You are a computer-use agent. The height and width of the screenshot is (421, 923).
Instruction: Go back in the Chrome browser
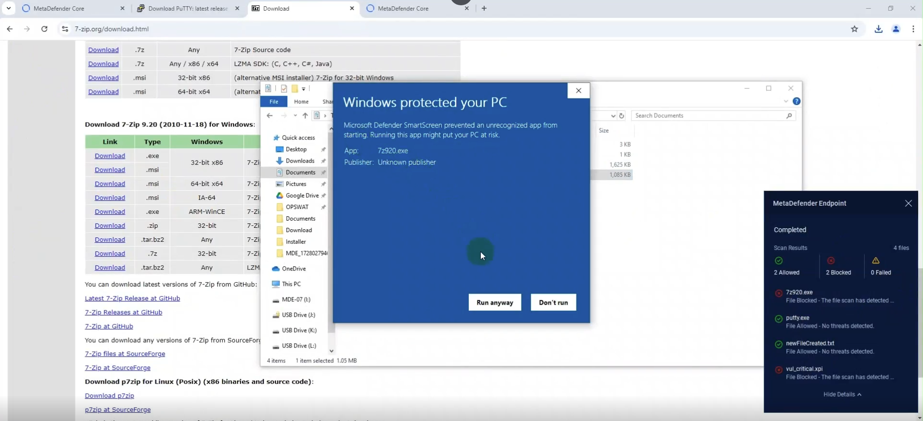point(10,29)
